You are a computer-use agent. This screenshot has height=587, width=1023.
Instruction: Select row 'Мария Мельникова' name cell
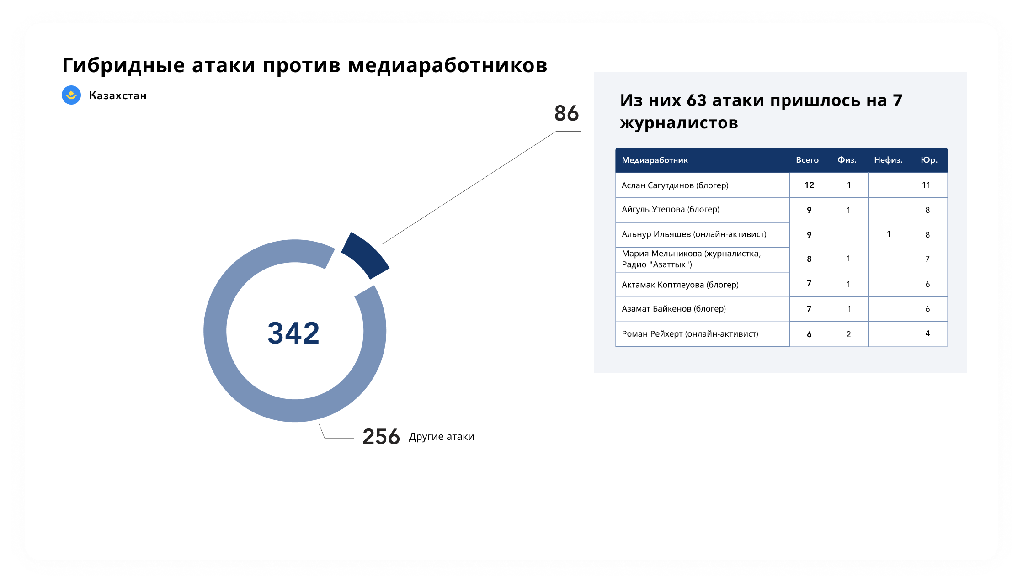tap(703, 259)
